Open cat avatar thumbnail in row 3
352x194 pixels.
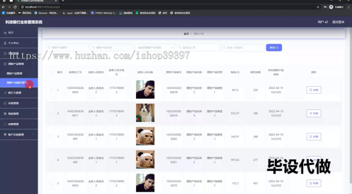[x=145, y=136]
